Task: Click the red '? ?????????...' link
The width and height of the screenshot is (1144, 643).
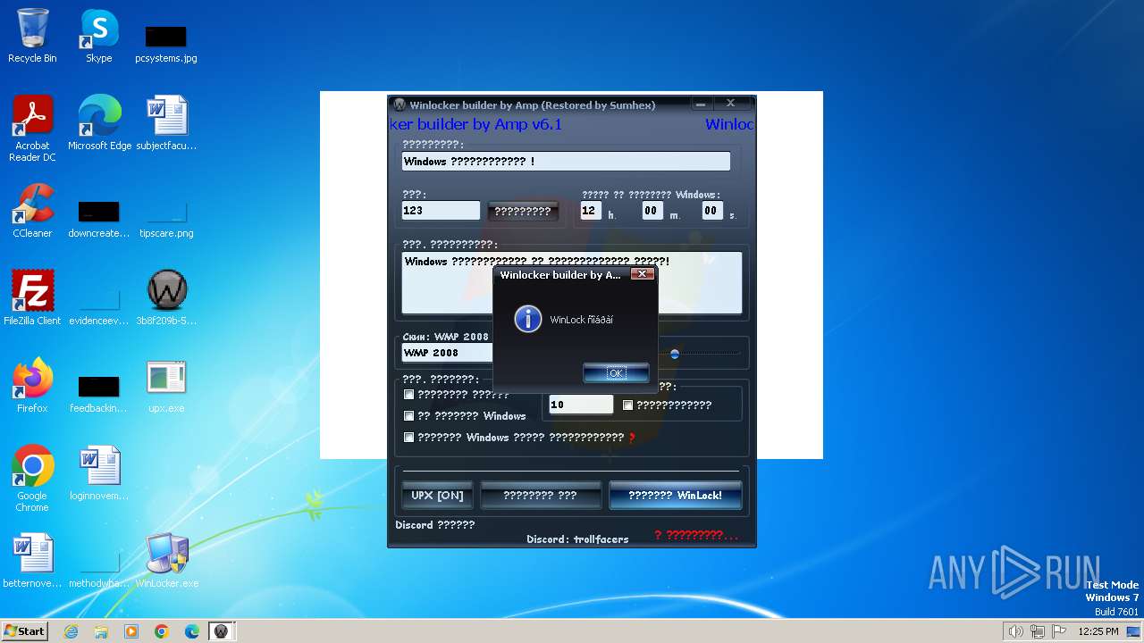Action: click(x=696, y=535)
